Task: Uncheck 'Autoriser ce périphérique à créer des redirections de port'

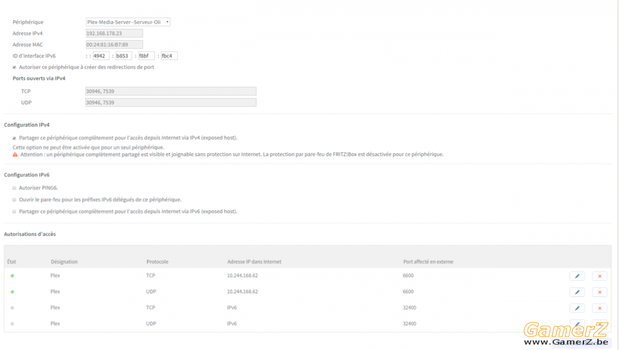Action: tap(14, 67)
